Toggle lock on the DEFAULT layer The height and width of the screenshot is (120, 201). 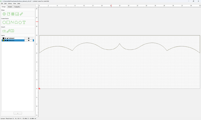tap(8, 38)
